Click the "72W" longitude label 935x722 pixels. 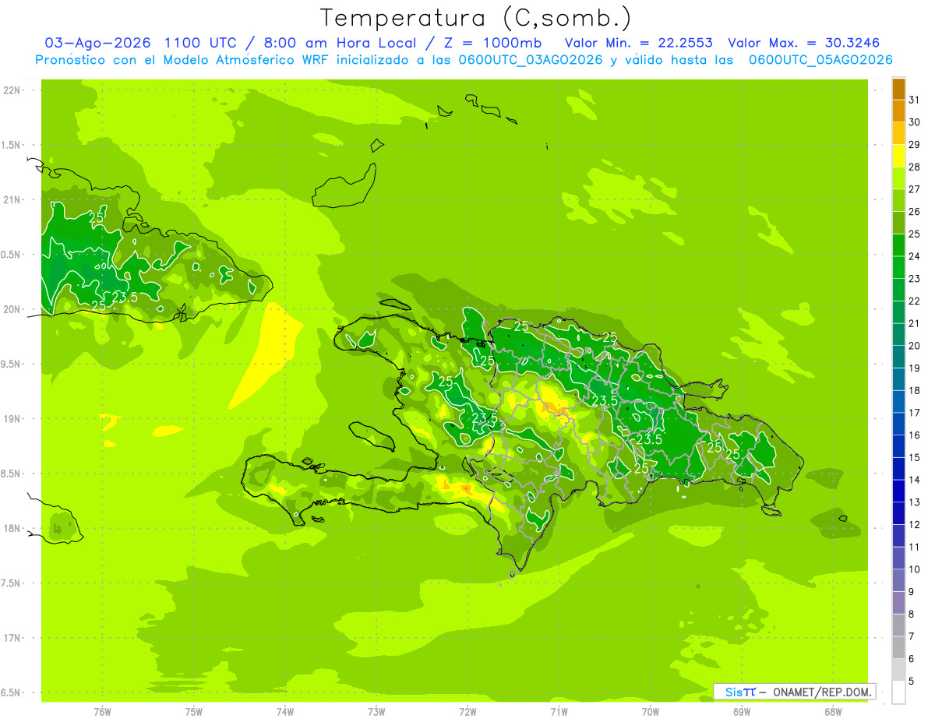pos(467,711)
